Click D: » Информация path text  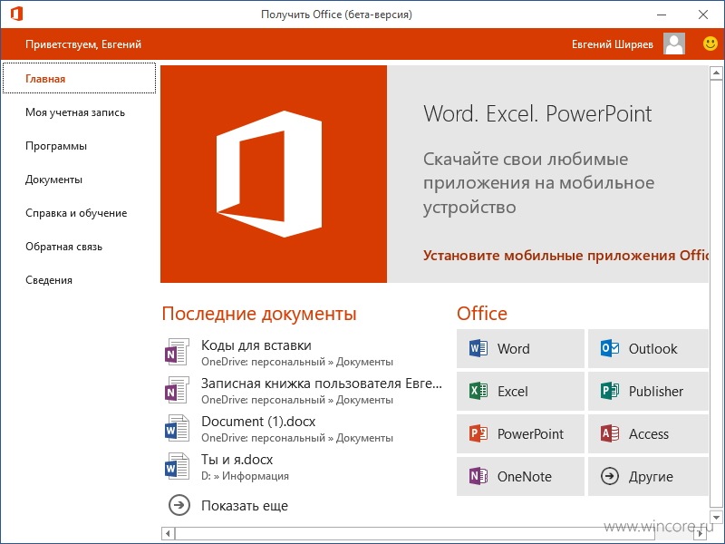click(245, 475)
